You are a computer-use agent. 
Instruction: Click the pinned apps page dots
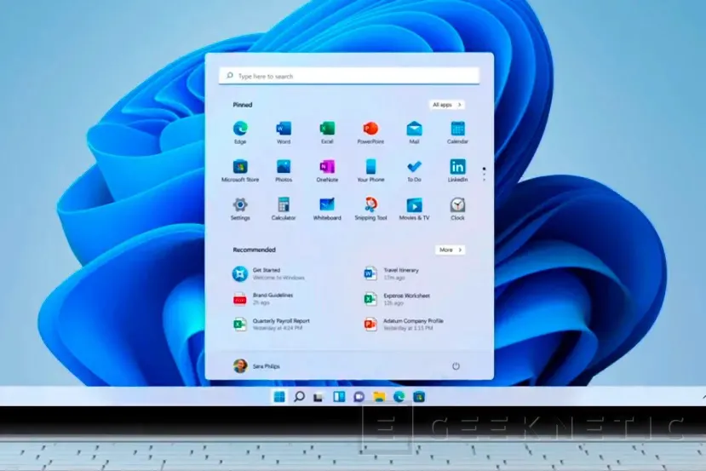[x=484, y=174]
